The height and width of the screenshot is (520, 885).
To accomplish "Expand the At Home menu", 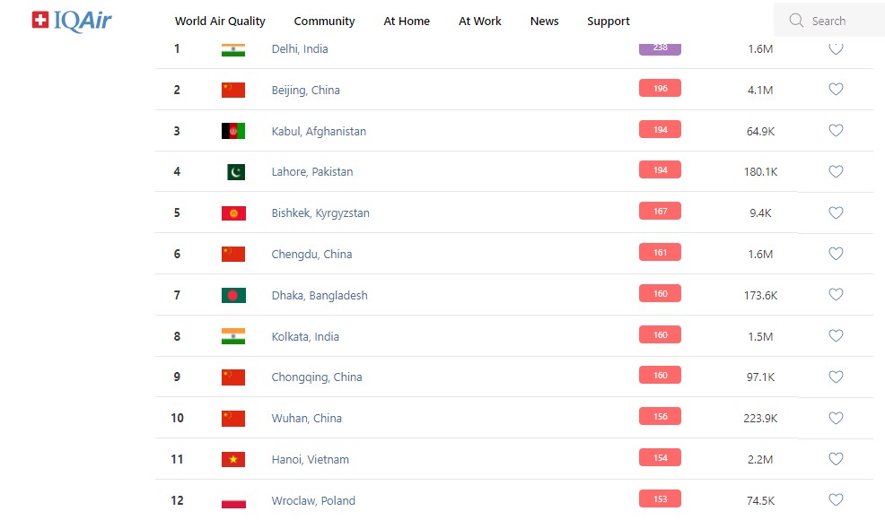I will [407, 21].
